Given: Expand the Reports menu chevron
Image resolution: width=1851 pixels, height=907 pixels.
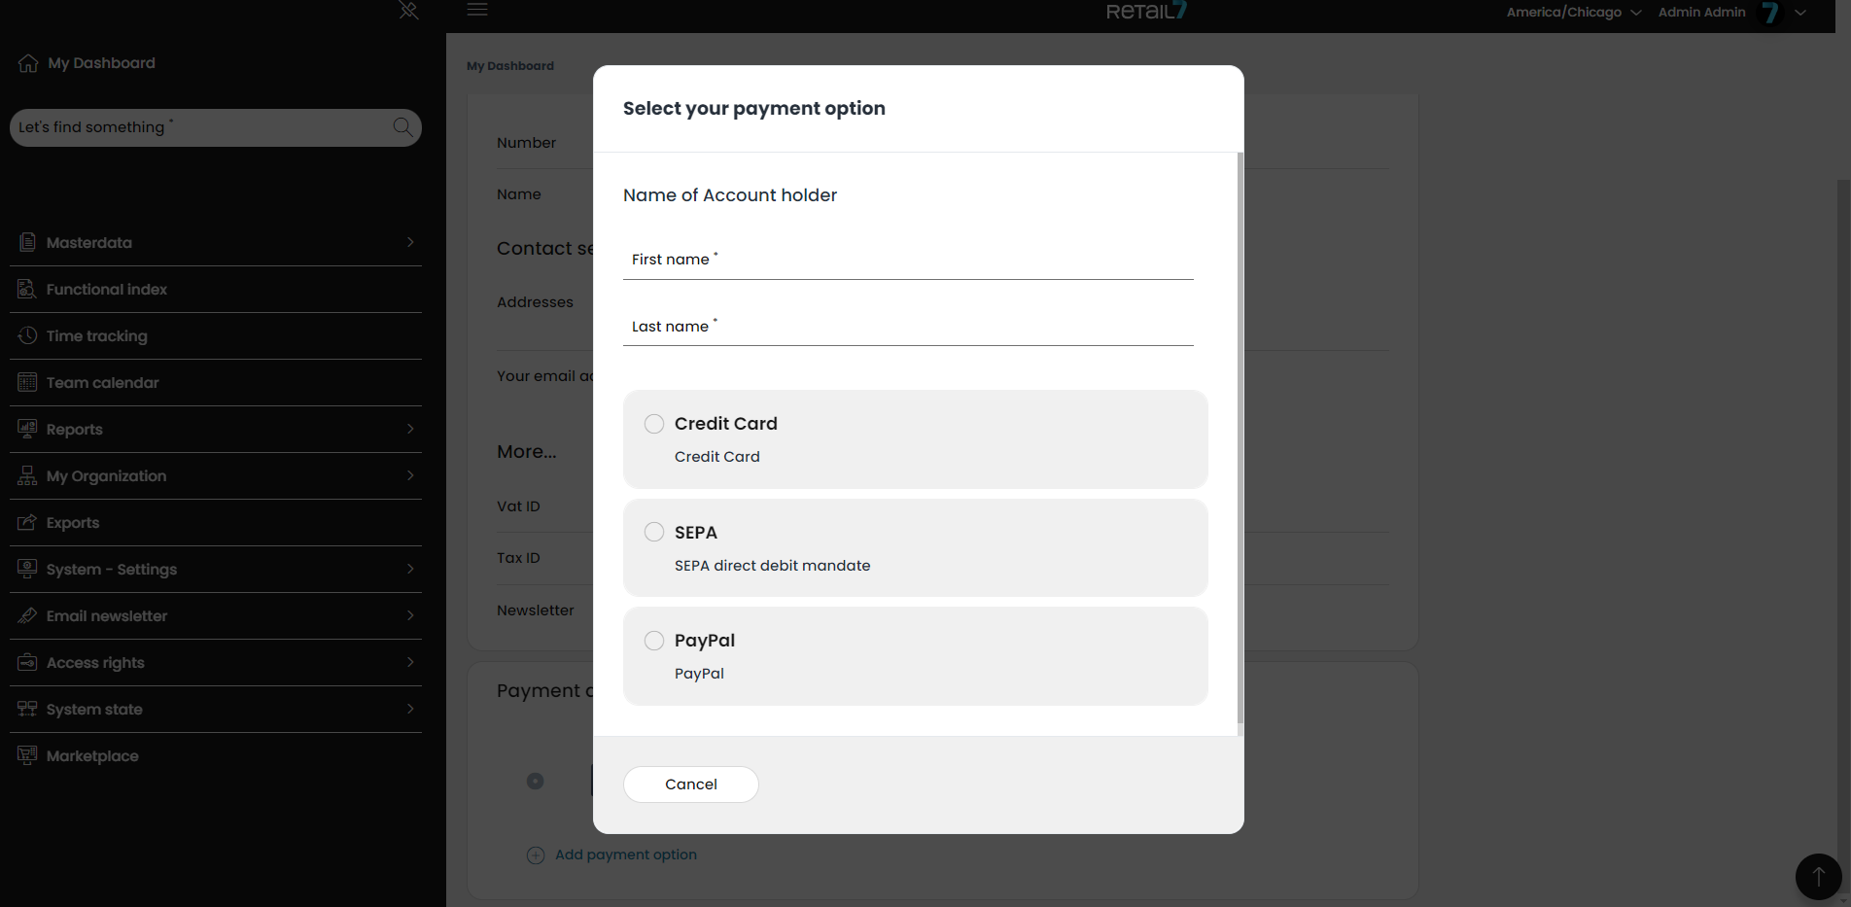Looking at the screenshot, I should 409,429.
